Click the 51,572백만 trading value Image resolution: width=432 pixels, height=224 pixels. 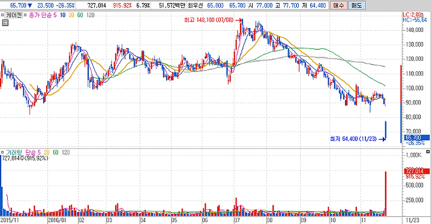point(172,5)
